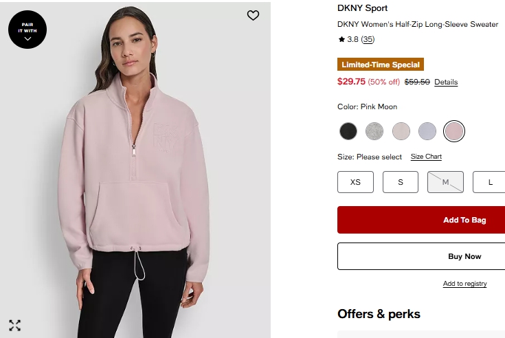
Task: Select the Pink Moon color swatch
Action: point(454,131)
